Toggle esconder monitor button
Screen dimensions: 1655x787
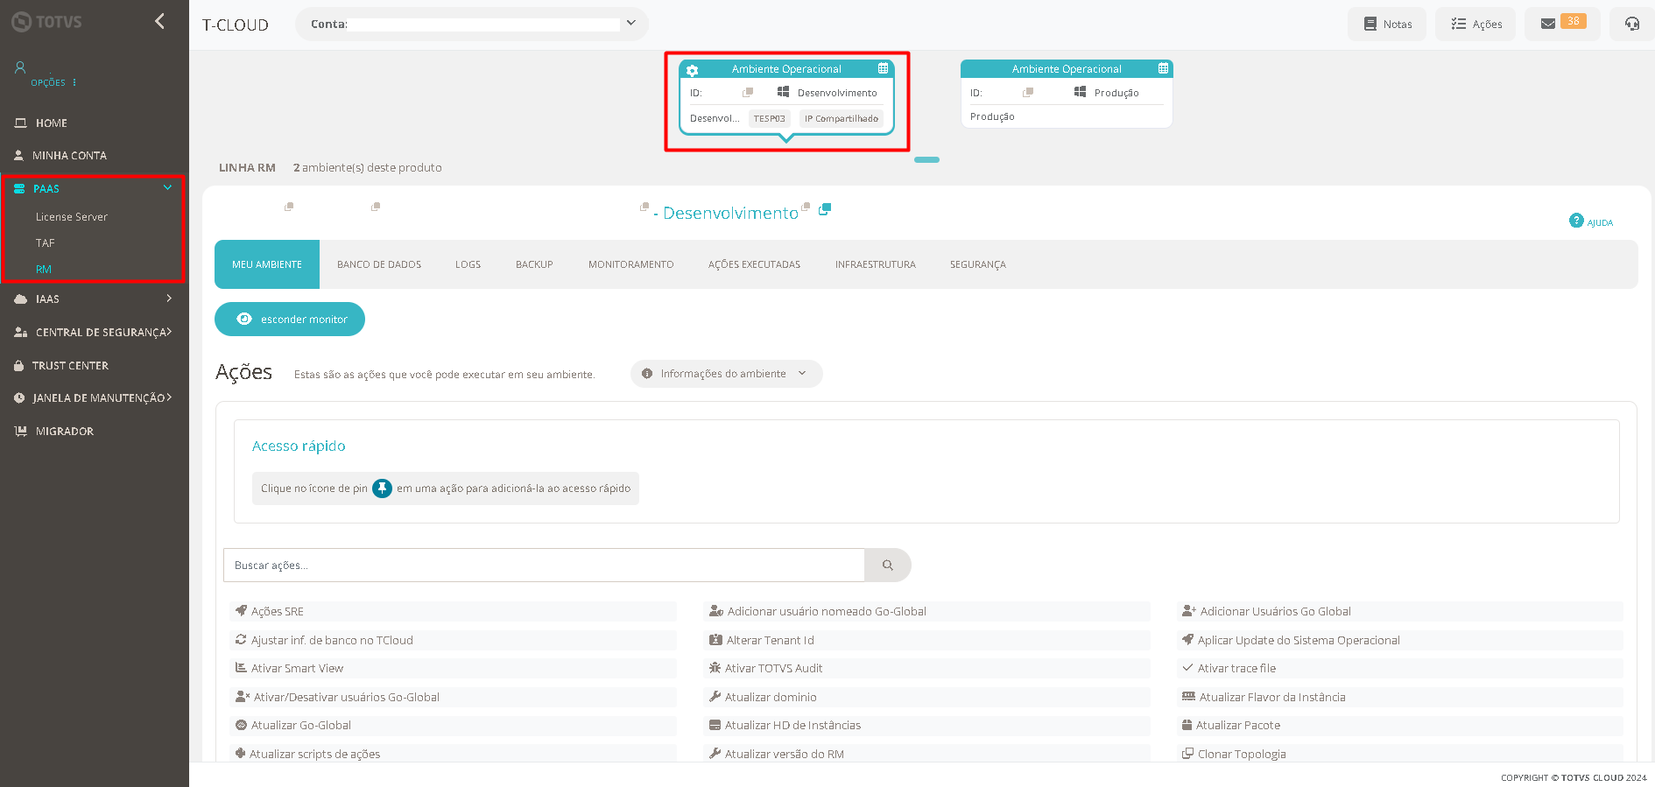click(x=290, y=320)
